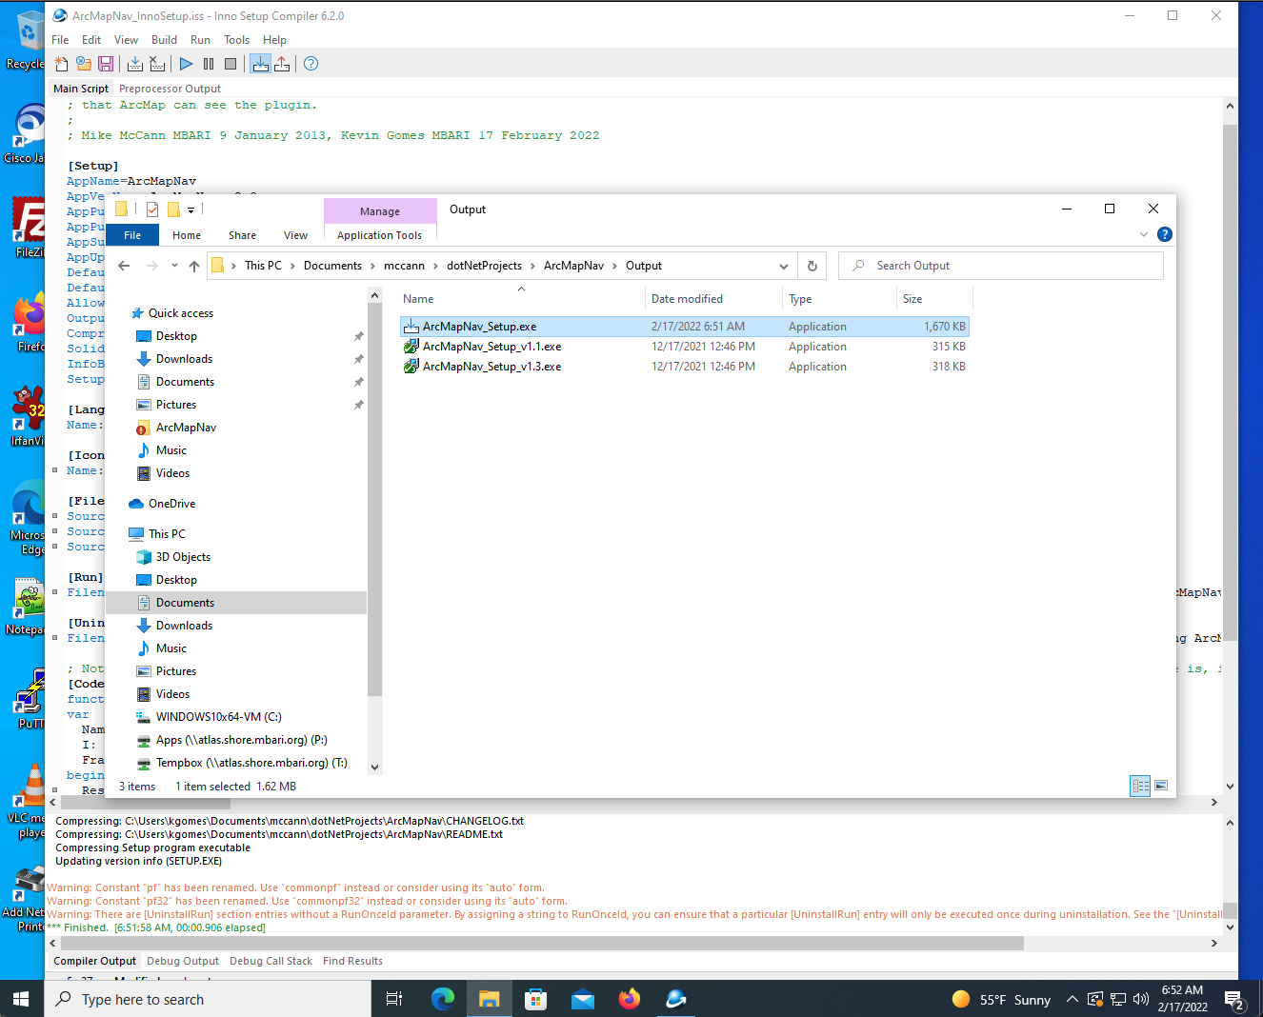The width and height of the screenshot is (1263, 1017).
Task: Open WINDOWS10x64-VM (C:) drive
Action: coord(218,717)
